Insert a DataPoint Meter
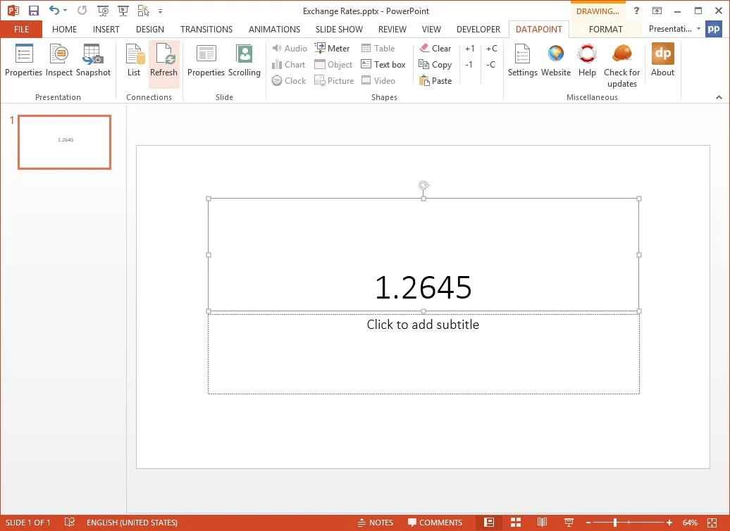Image resolution: width=730 pixels, height=531 pixels. pyautogui.click(x=333, y=48)
